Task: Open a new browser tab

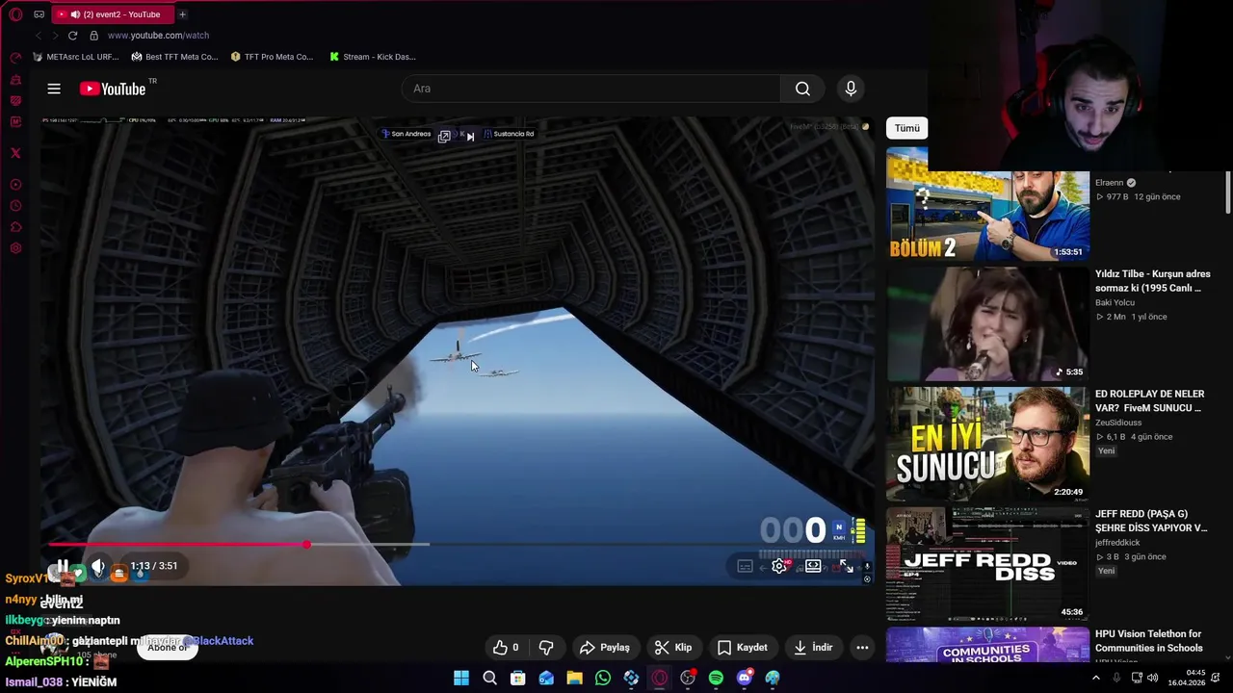Action: [182, 14]
